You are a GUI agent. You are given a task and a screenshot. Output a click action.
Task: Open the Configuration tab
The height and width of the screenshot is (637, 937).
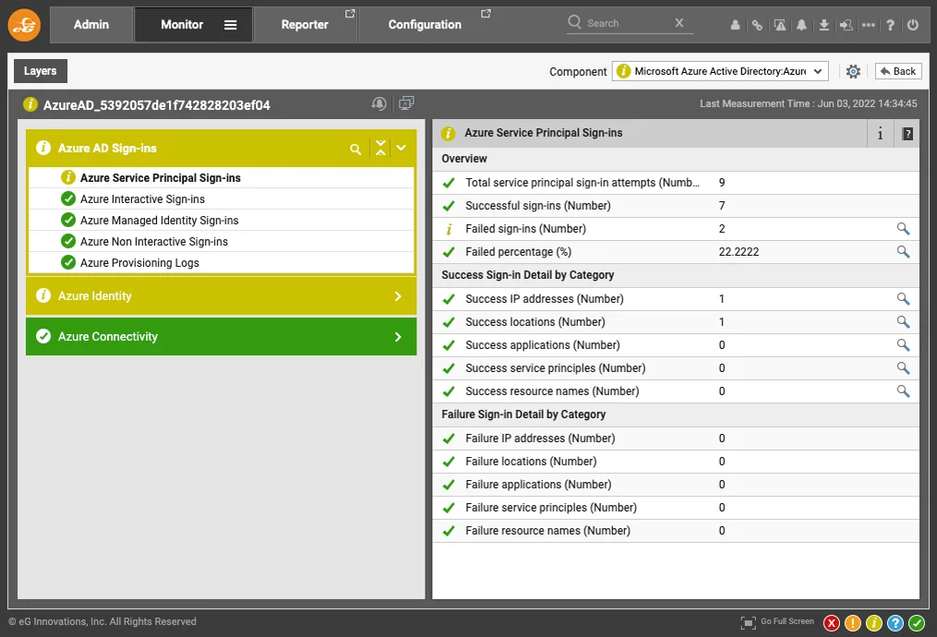point(425,25)
